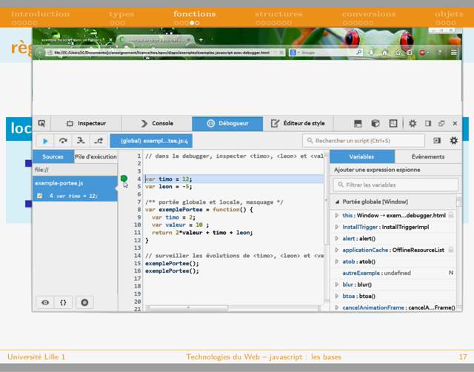474x372 pixels.
Task: Click the 'Filtrer les variables' field
Action: 395,185
